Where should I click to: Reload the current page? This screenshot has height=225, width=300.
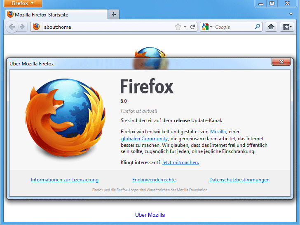[193, 27]
